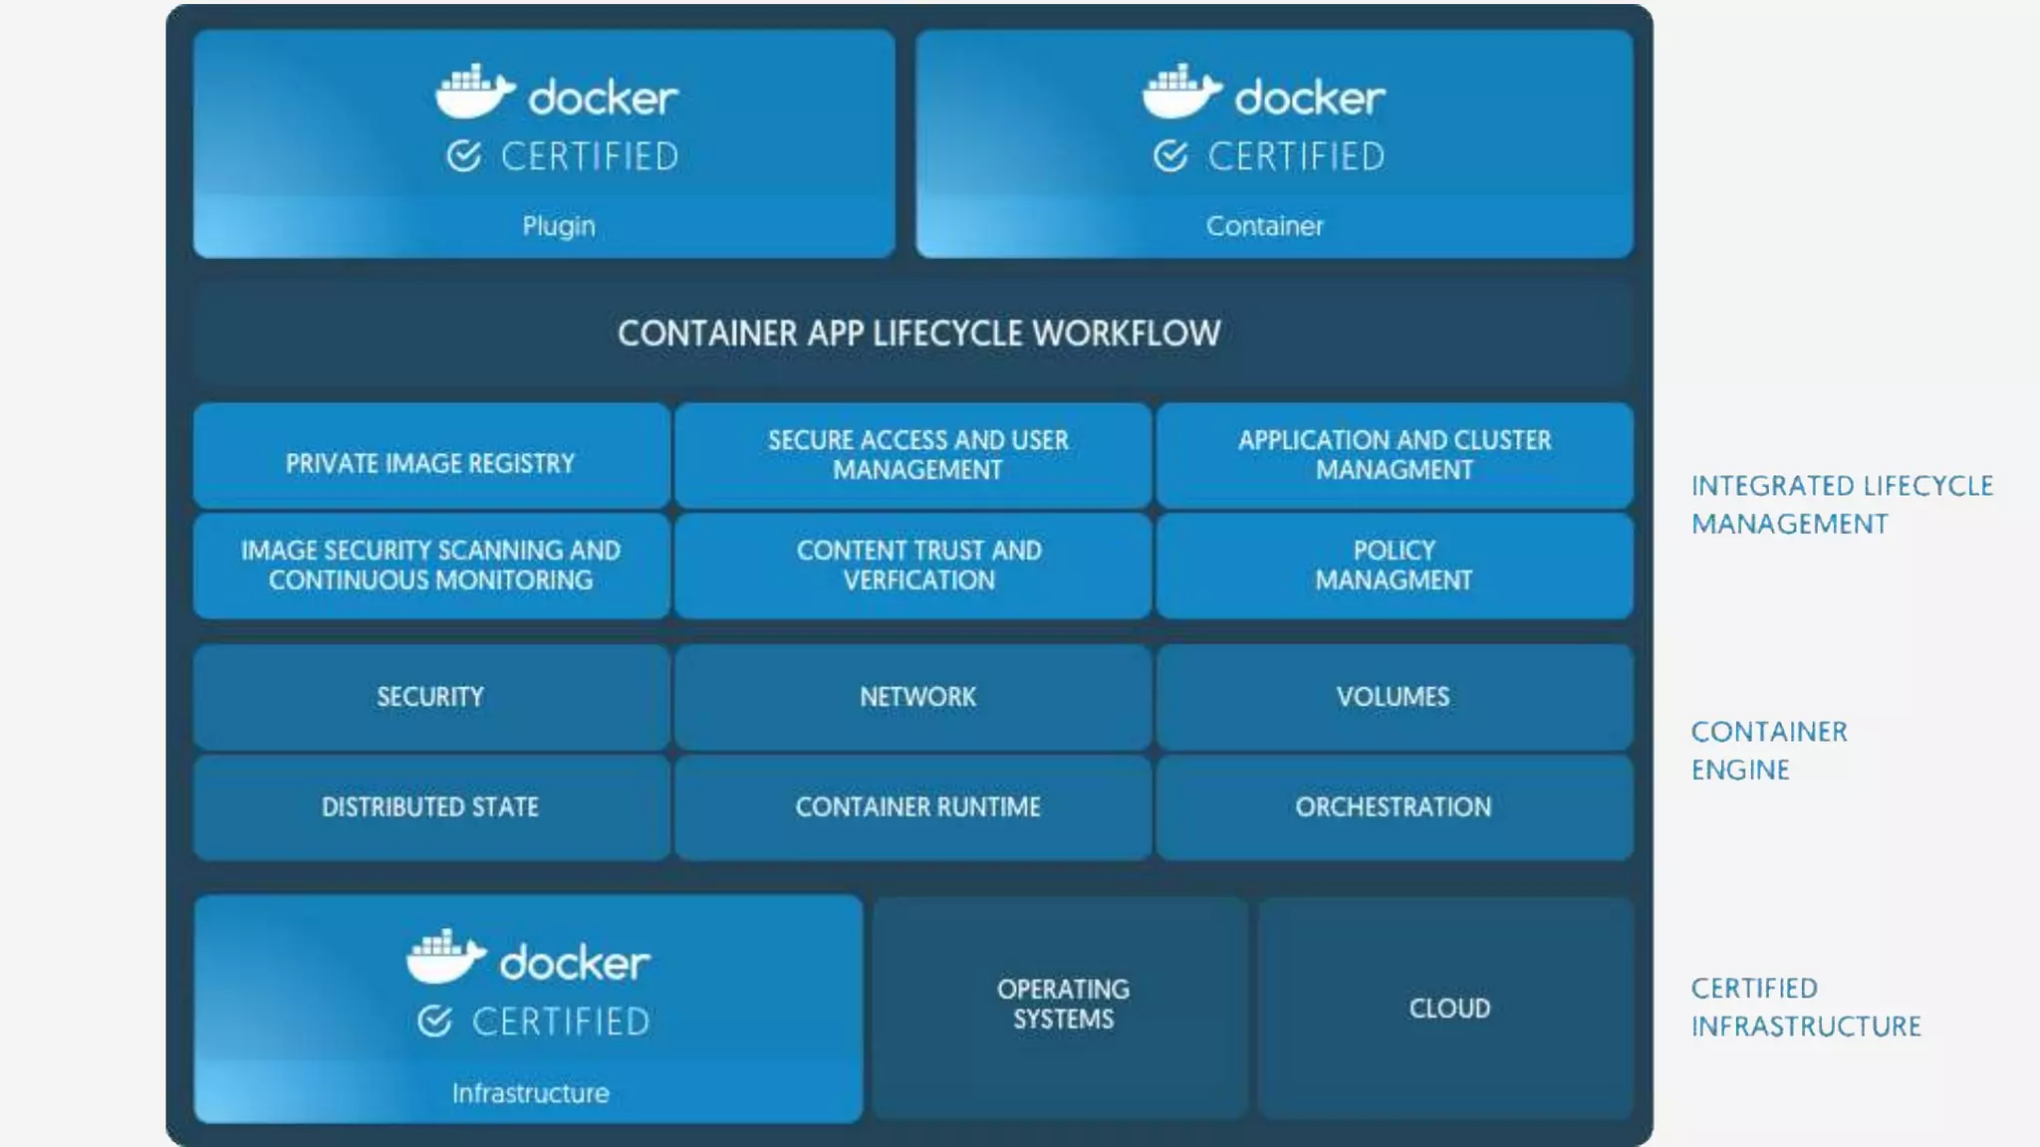Choose the Container Runtime tile

(x=916, y=806)
